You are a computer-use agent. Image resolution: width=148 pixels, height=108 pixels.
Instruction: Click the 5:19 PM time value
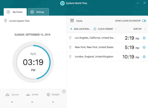132,47
